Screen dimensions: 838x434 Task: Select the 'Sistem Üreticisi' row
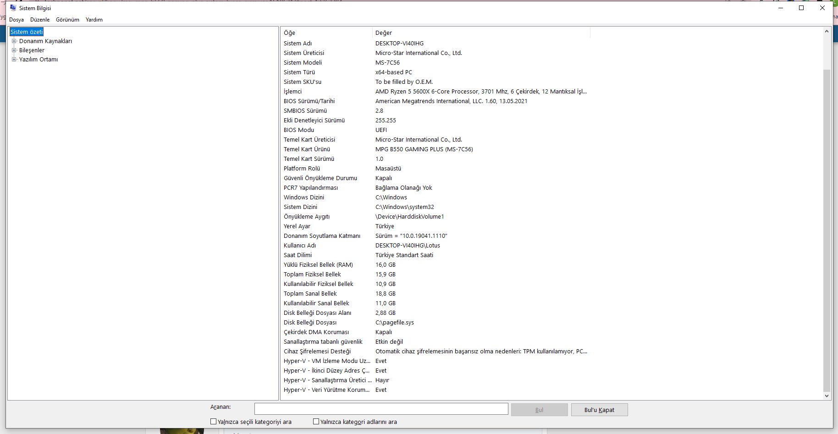[436, 53]
